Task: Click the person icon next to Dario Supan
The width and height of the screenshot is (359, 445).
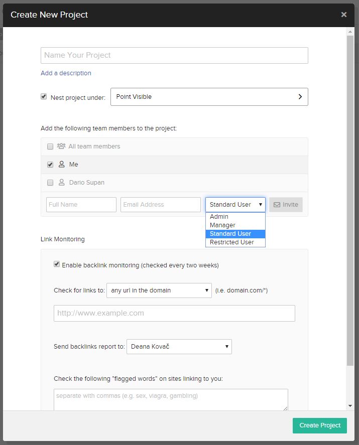Action: [x=62, y=182]
